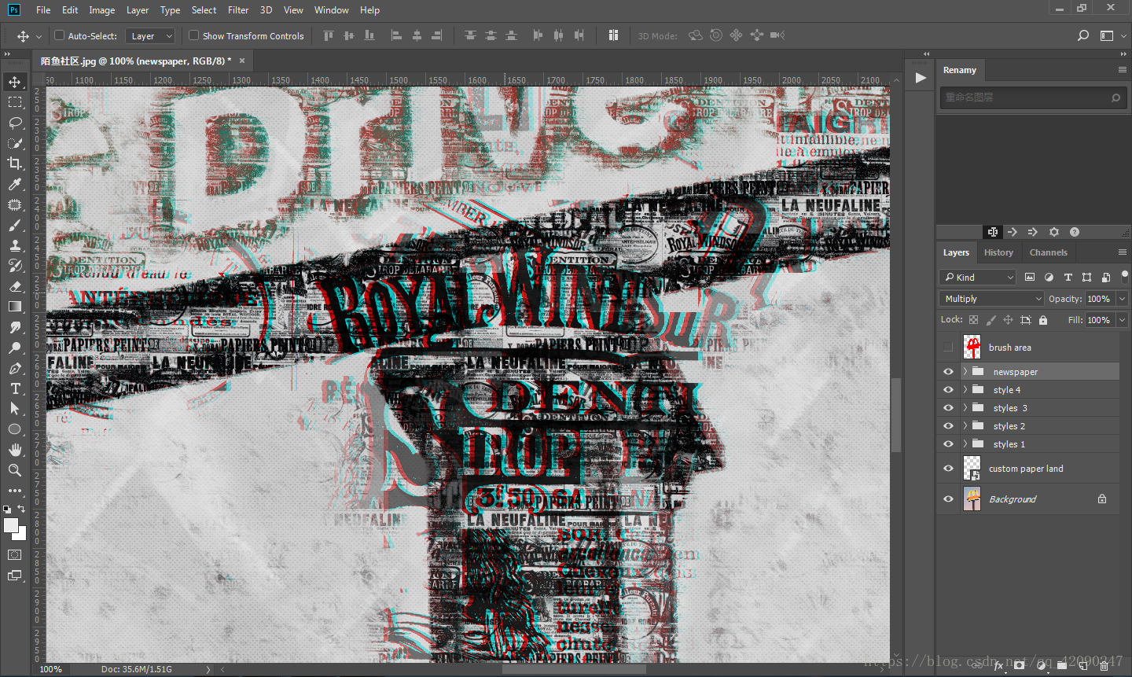Image resolution: width=1132 pixels, height=677 pixels.
Task: Select the Lasso tool
Action: tap(15, 123)
